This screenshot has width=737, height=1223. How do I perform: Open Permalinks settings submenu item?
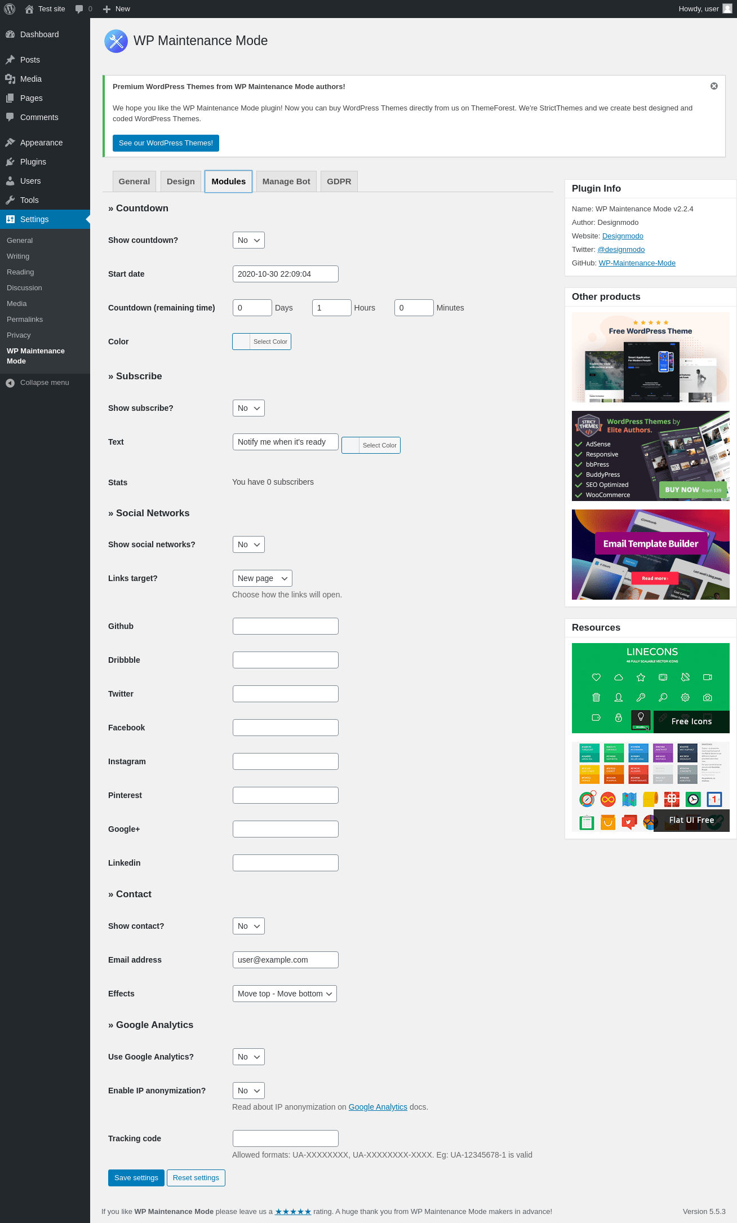pyautogui.click(x=25, y=320)
